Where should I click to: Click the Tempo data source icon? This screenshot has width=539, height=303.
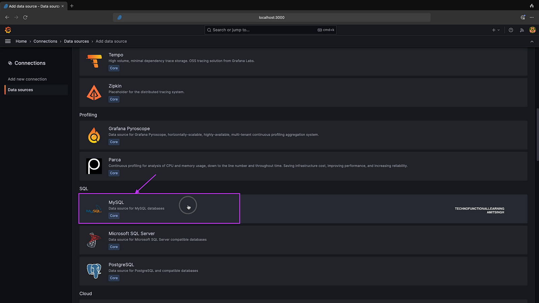click(x=94, y=61)
